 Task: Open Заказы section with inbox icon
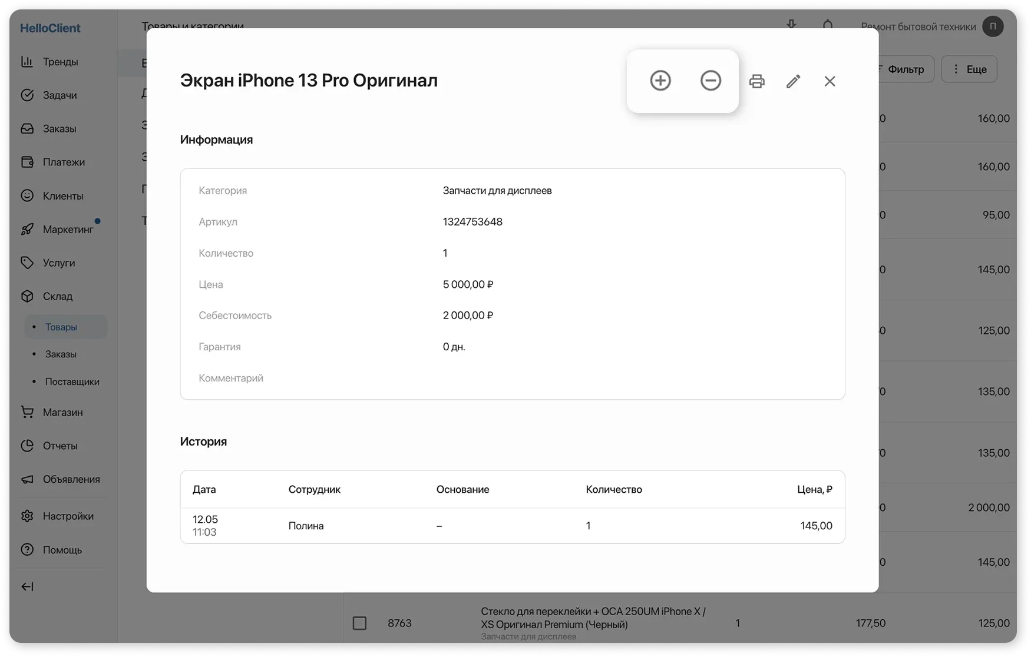[59, 129]
